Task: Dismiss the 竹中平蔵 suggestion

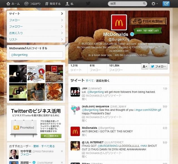Action: point(62,151)
